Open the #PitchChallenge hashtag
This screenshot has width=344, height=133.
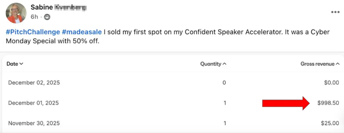coord(32,32)
